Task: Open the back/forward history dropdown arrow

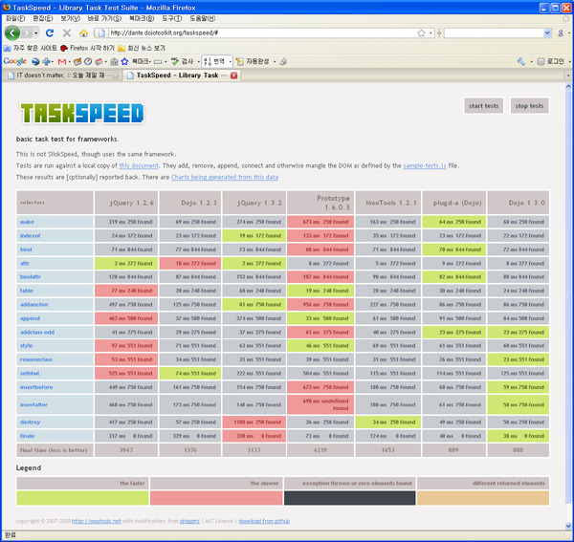Action: (36, 33)
